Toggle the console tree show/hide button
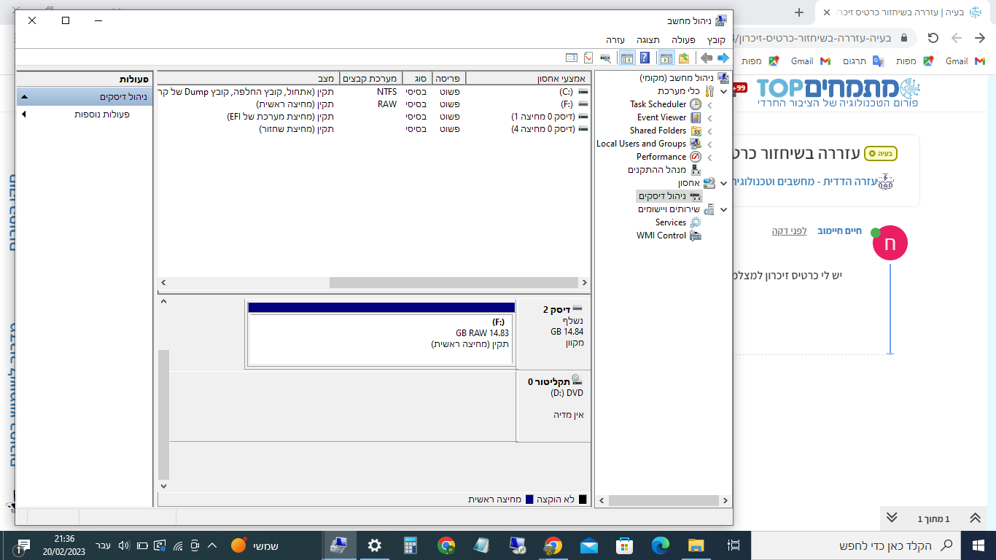The width and height of the screenshot is (996, 560). pyautogui.click(x=666, y=58)
